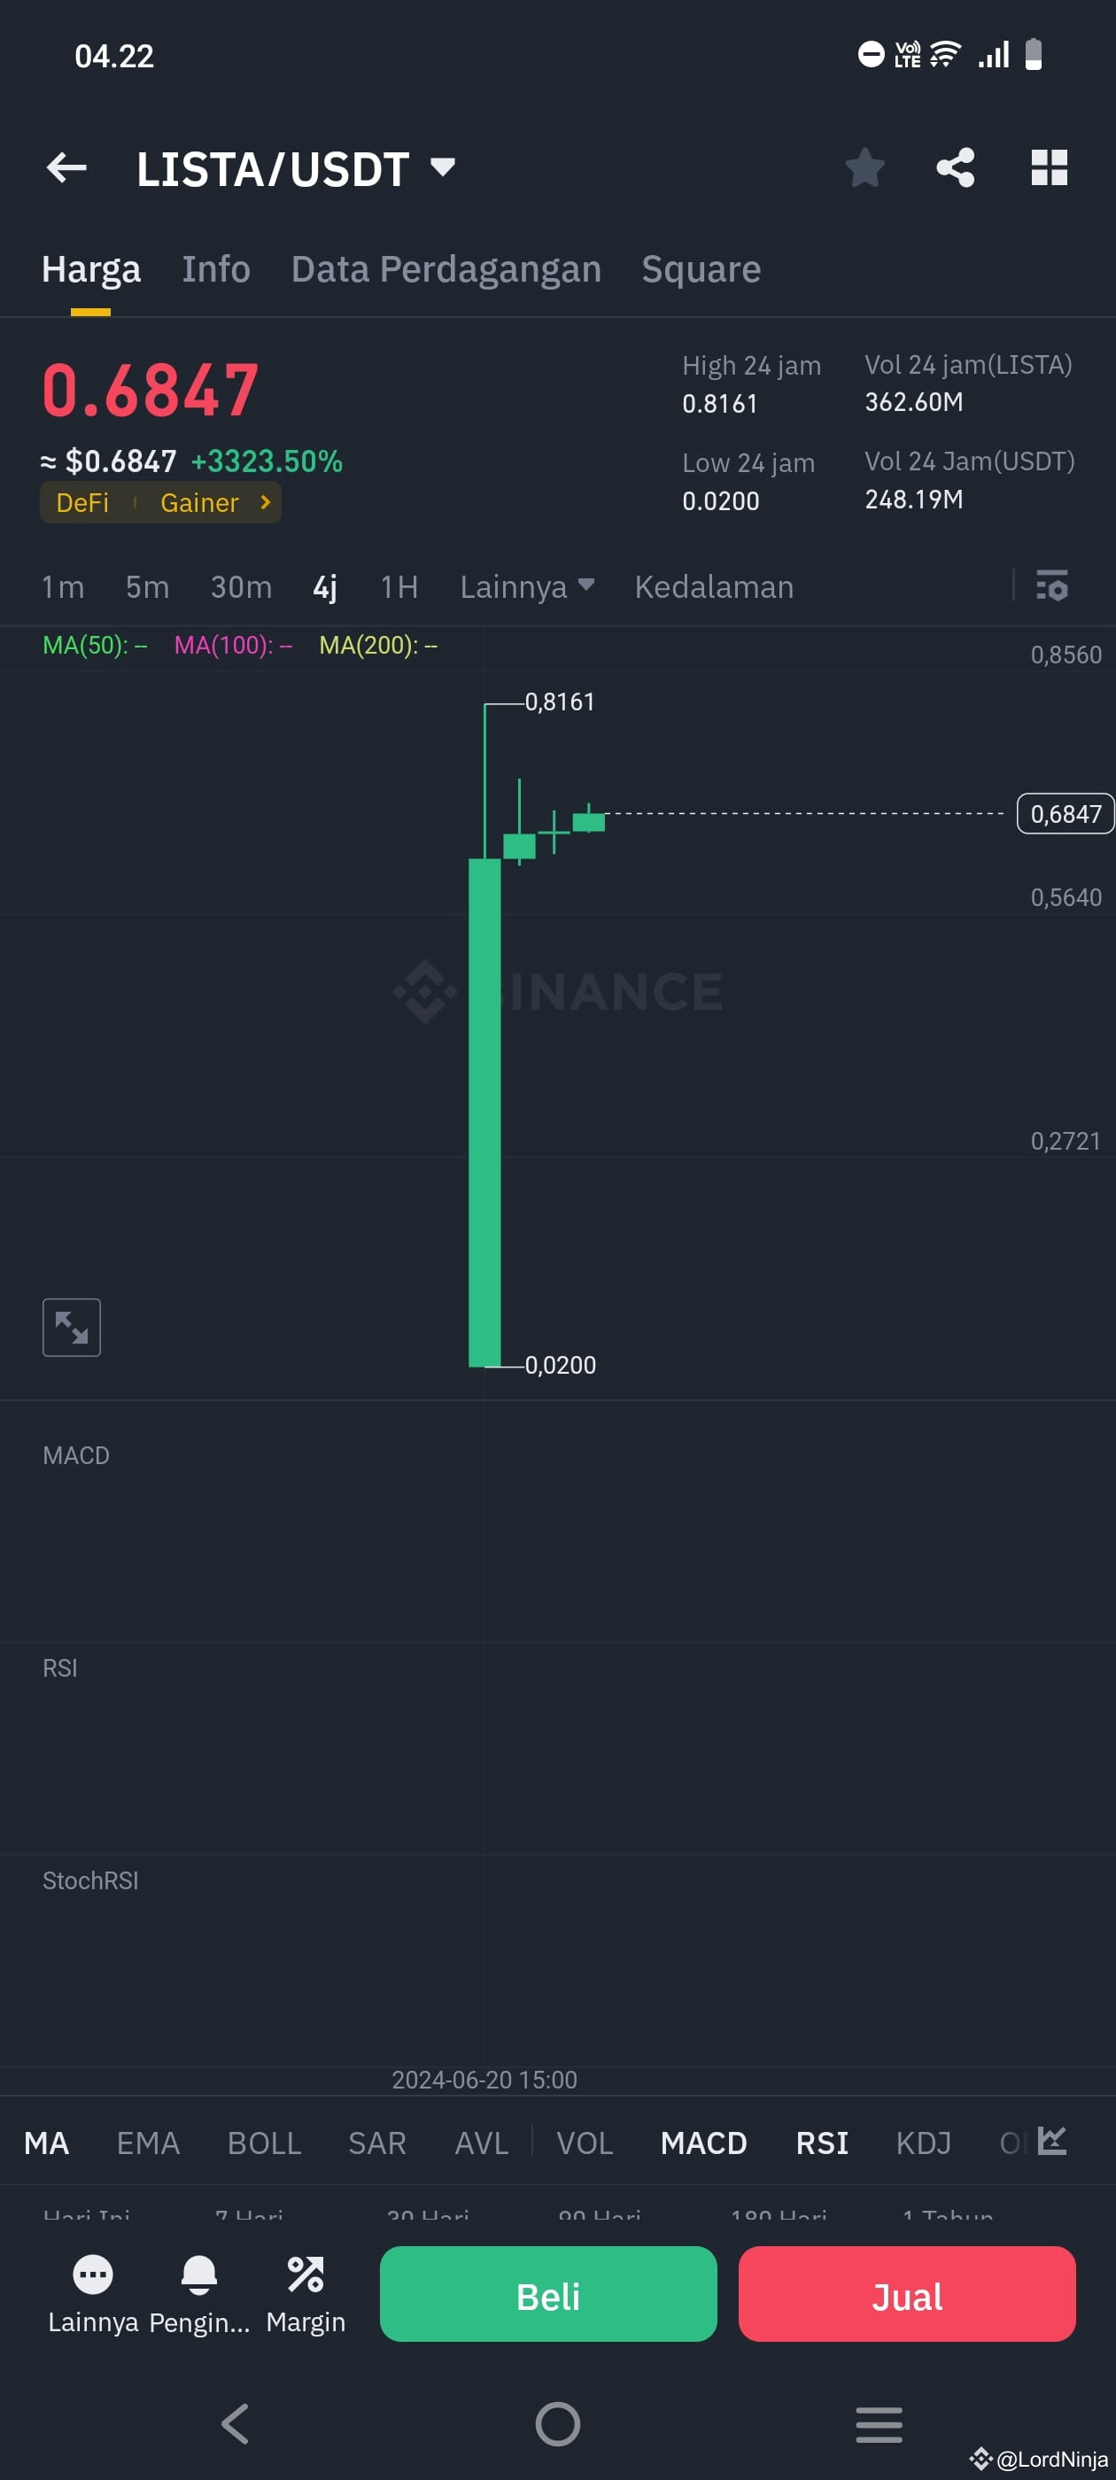Toggle the RSI indicator
Viewport: 1116px width, 2480px height.
pyautogui.click(x=820, y=2142)
